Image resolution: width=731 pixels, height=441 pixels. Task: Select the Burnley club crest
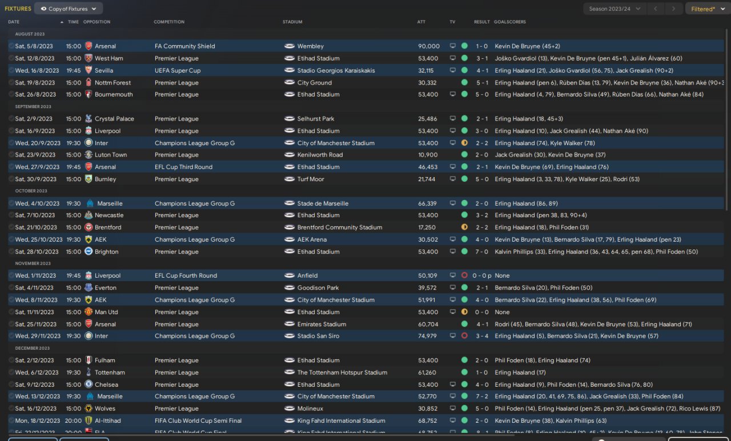click(x=89, y=179)
